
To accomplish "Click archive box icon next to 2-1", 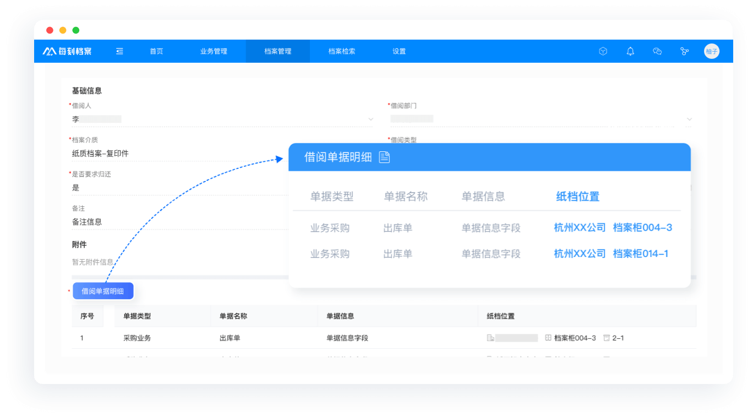I will pos(607,338).
